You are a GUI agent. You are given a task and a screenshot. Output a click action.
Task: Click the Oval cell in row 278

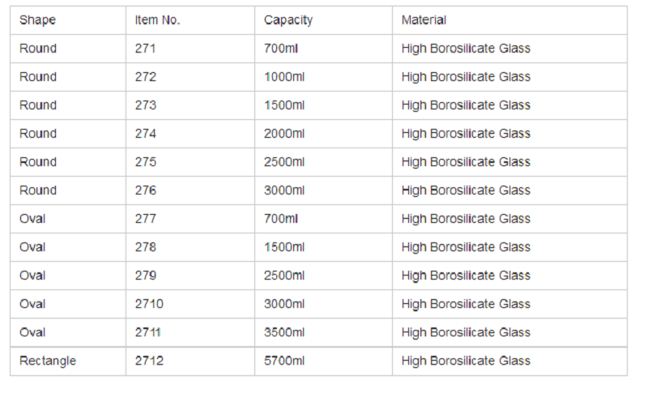32,247
